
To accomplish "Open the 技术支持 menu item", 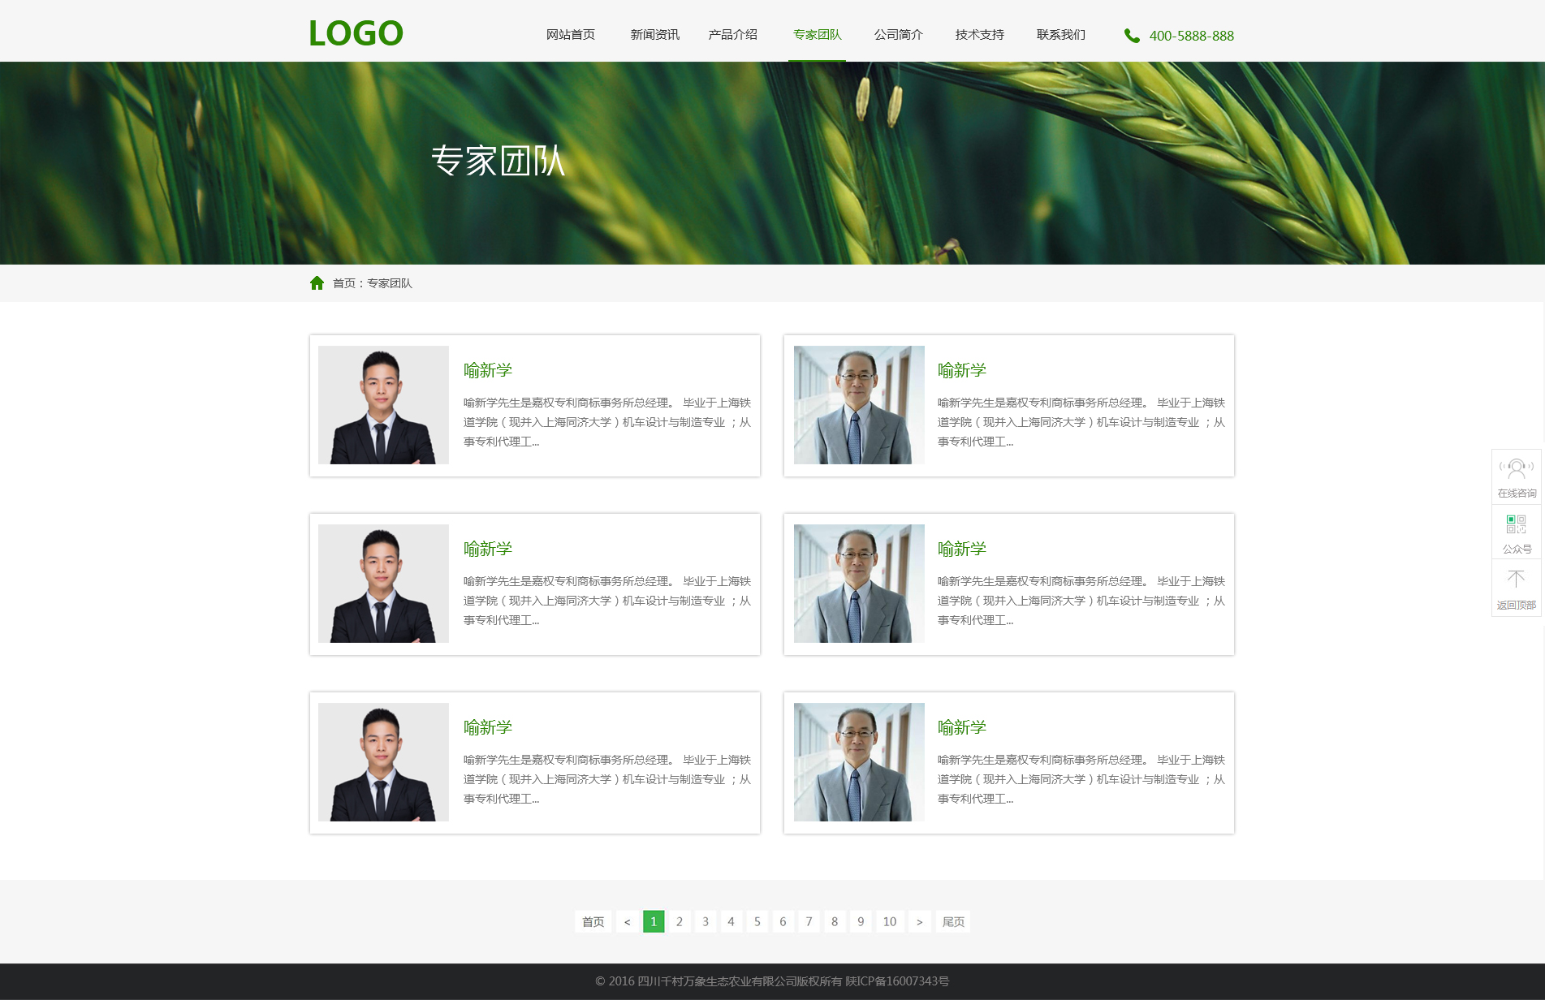I will [979, 35].
